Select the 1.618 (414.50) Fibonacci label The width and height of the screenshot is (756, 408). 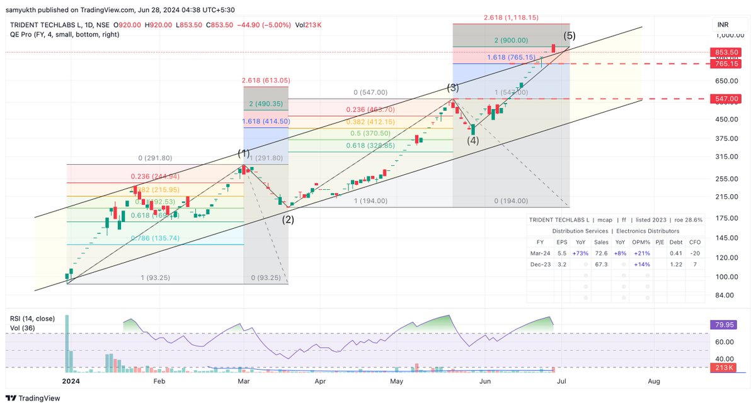click(x=266, y=121)
